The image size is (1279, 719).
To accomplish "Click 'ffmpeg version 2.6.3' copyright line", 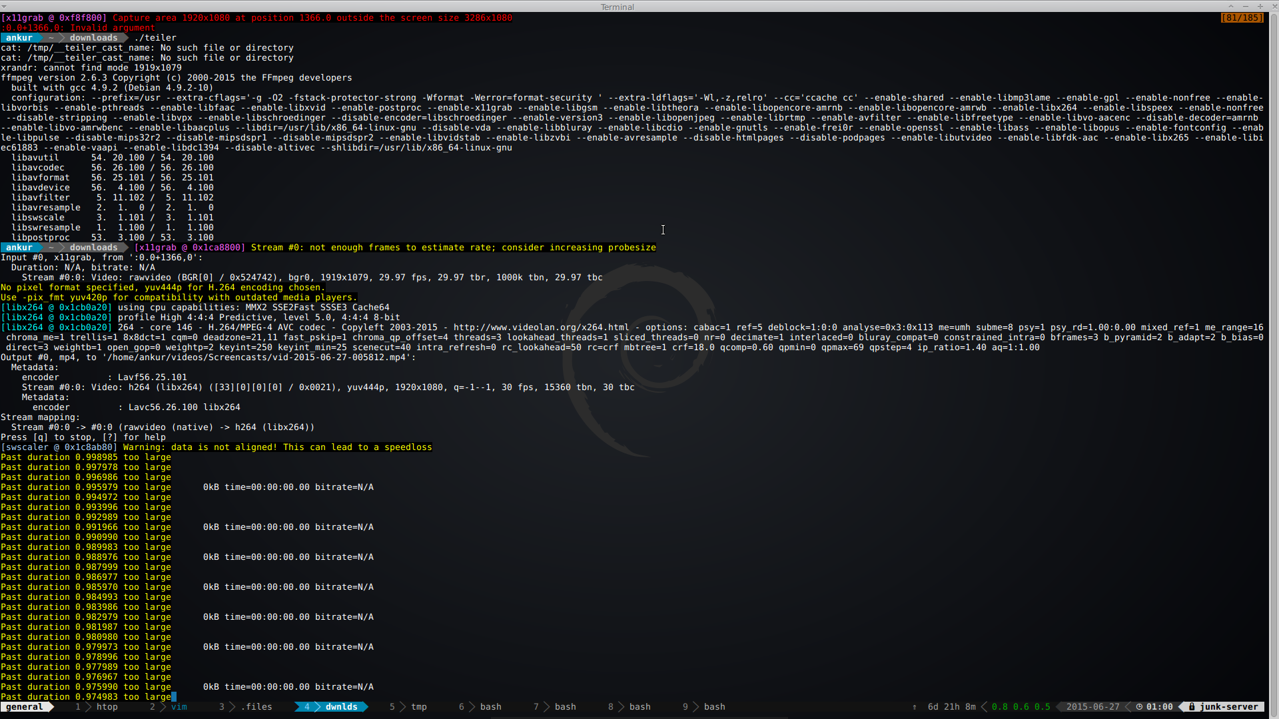I will pyautogui.click(x=177, y=78).
